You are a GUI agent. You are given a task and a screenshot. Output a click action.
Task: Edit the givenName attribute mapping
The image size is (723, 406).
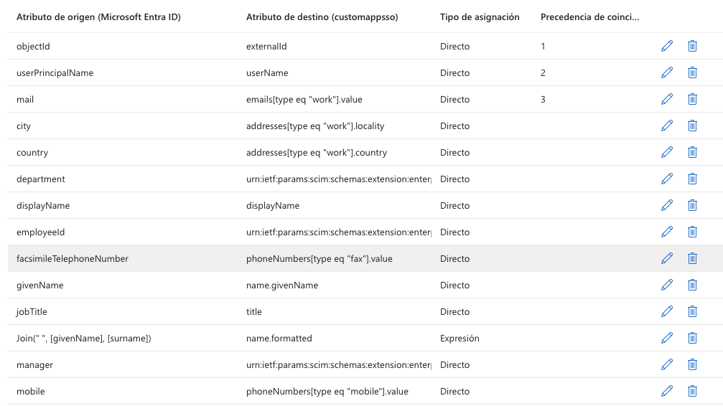[x=667, y=285]
